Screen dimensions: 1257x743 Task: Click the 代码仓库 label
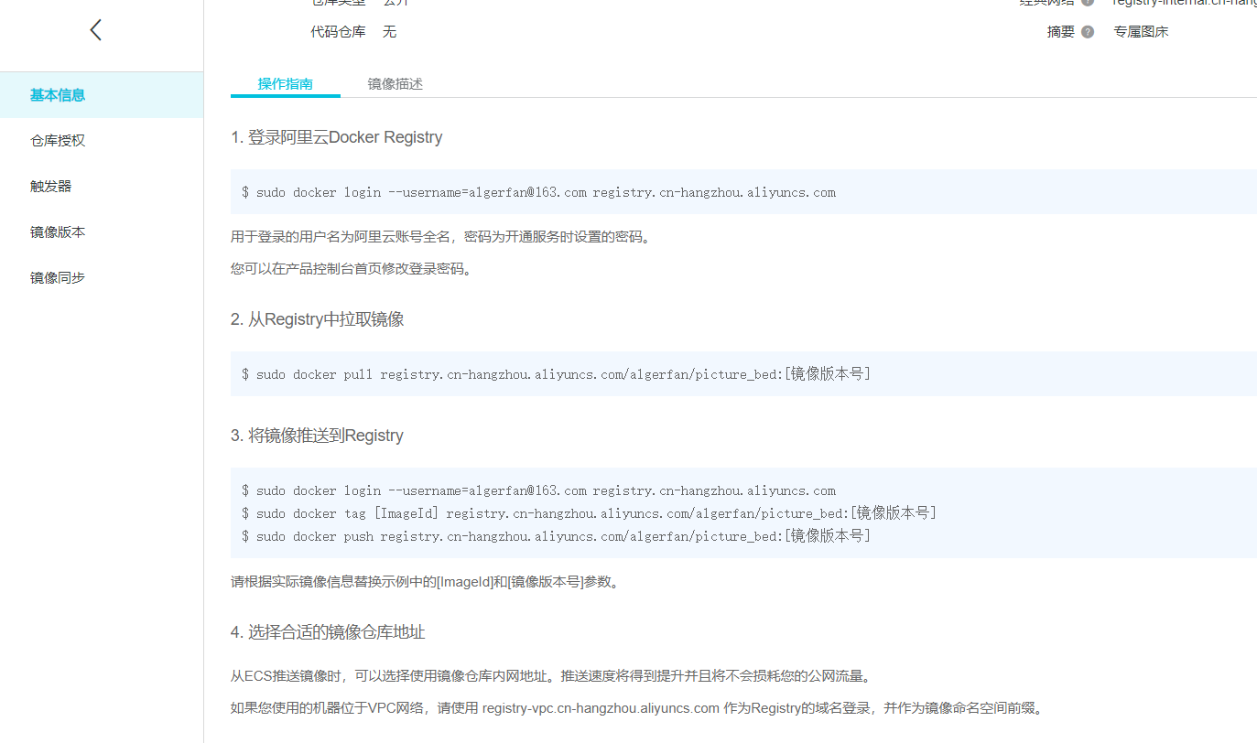(338, 32)
